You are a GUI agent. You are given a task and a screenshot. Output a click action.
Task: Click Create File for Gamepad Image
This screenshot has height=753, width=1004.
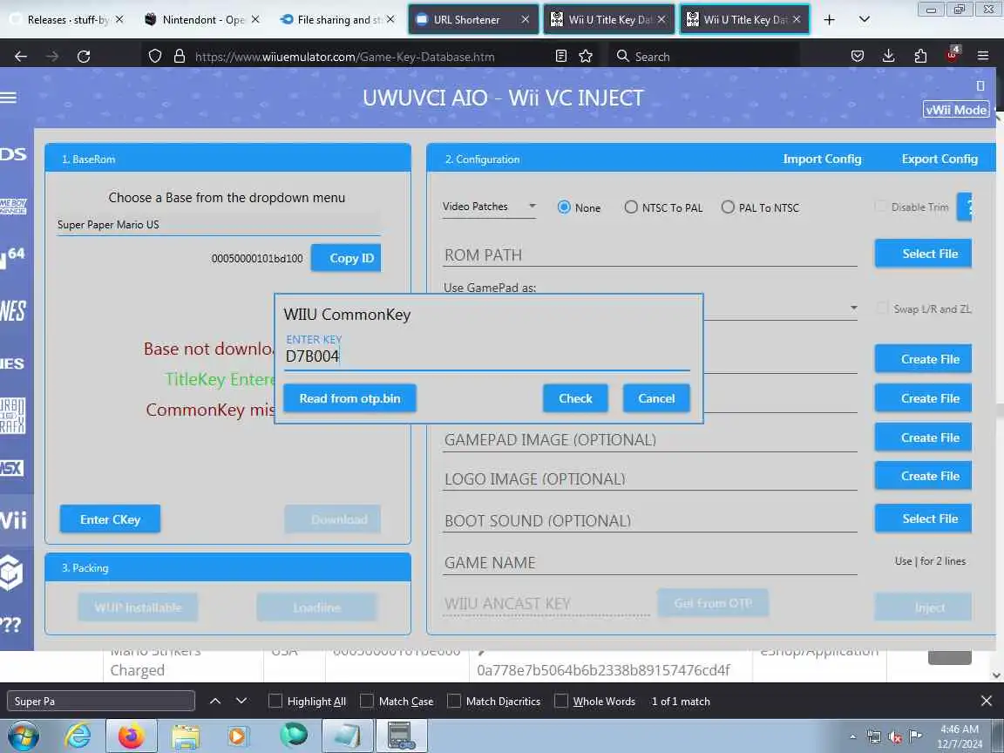click(923, 438)
